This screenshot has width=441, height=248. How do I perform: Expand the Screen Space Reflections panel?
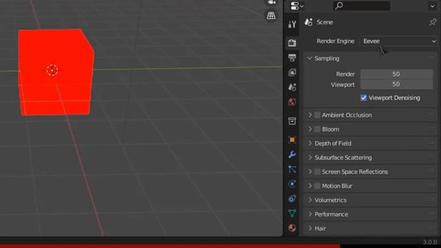pyautogui.click(x=310, y=172)
